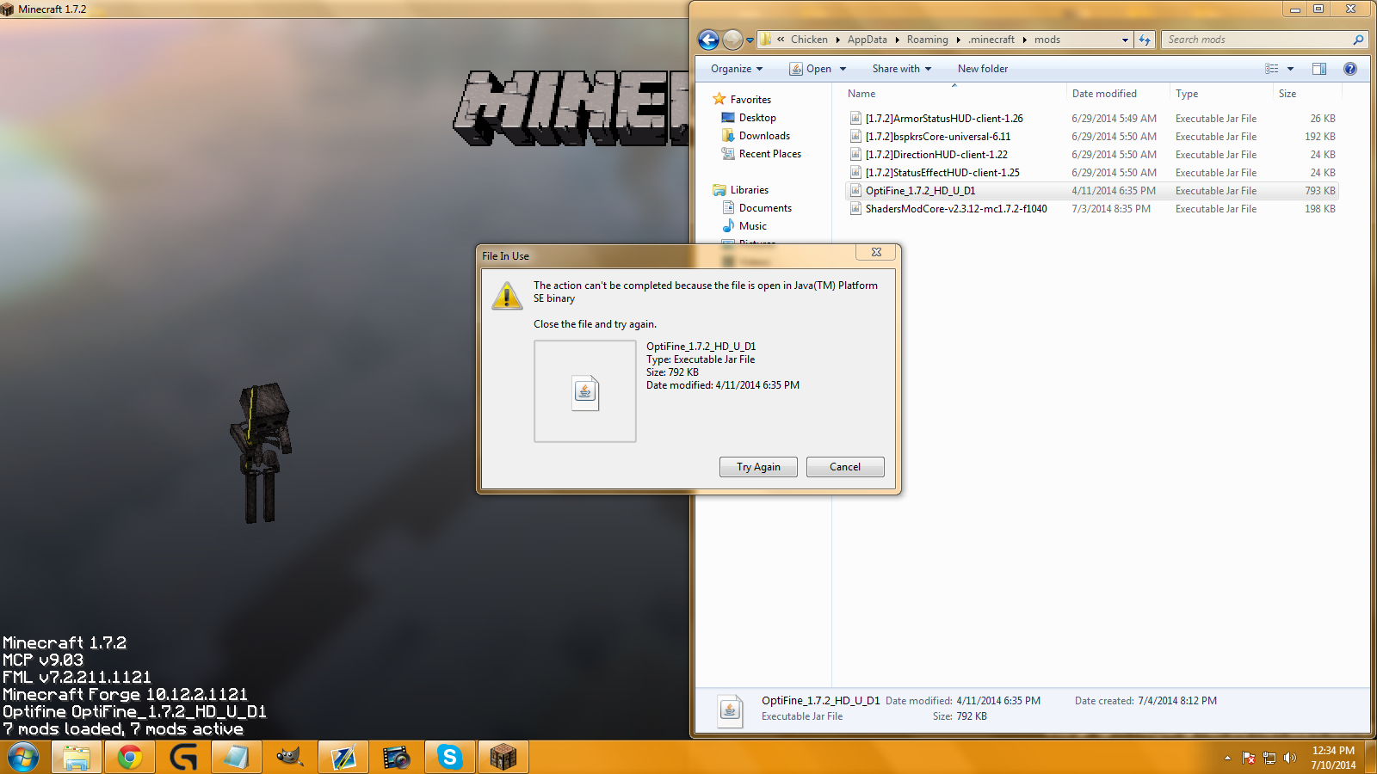
Task: Select Desktop in the navigation pane
Action: coord(757,118)
